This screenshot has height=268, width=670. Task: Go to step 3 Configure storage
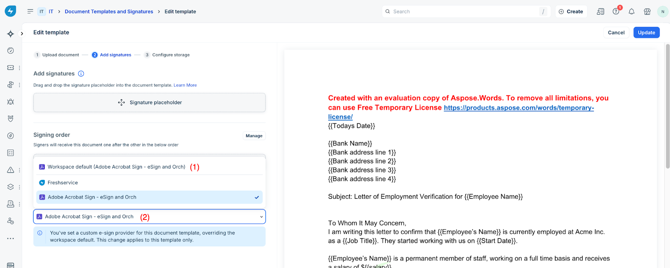click(167, 55)
